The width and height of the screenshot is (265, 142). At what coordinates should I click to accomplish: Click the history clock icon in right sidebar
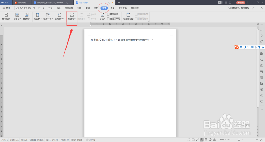262,95
